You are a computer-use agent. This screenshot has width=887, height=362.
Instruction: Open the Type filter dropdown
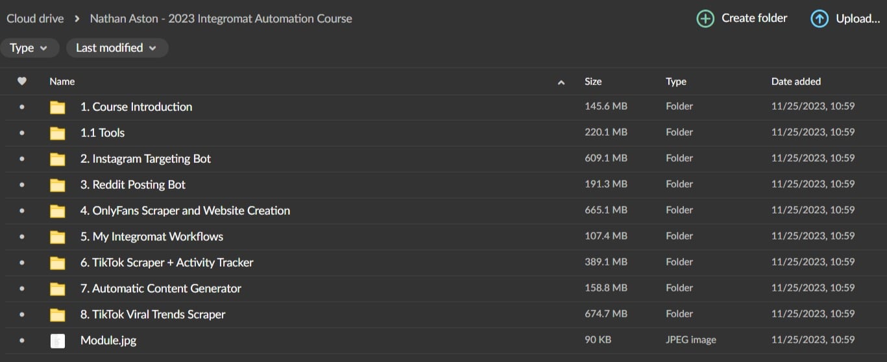point(29,48)
